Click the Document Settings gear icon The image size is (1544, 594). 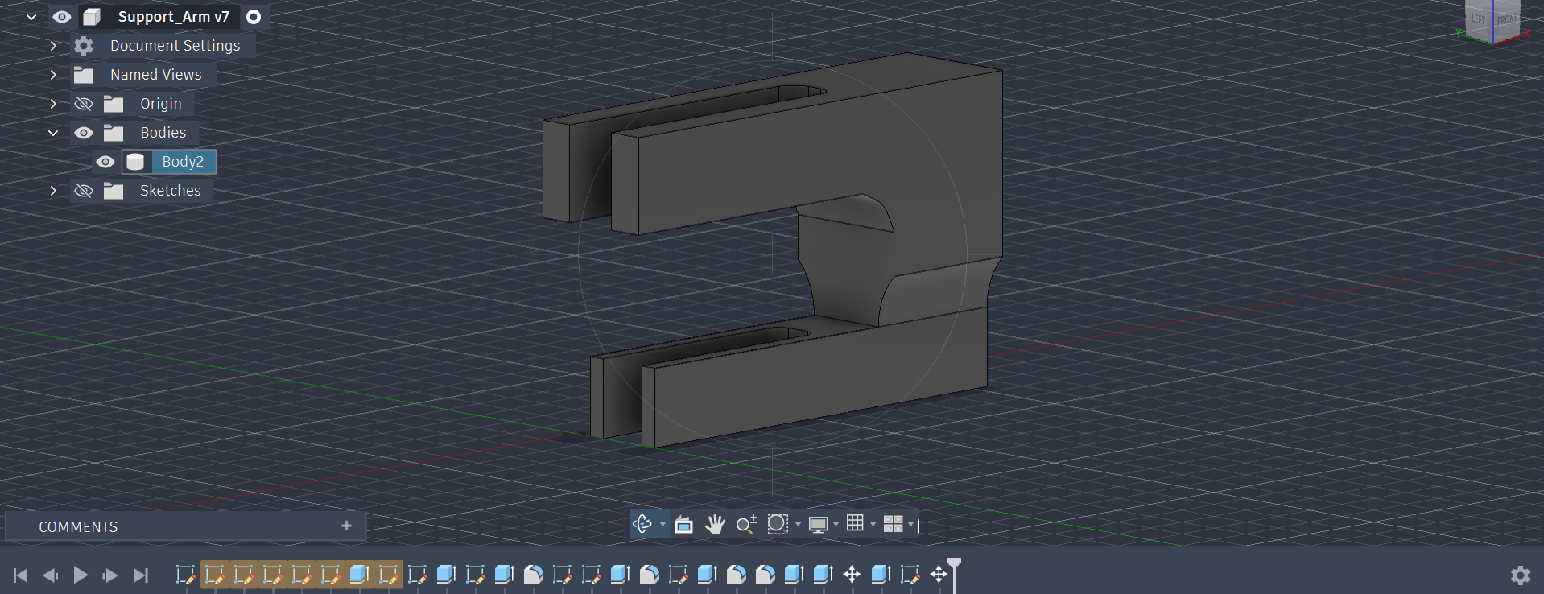(x=84, y=46)
